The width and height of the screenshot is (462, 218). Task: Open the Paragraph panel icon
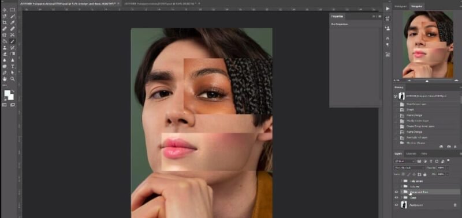[x=388, y=45]
